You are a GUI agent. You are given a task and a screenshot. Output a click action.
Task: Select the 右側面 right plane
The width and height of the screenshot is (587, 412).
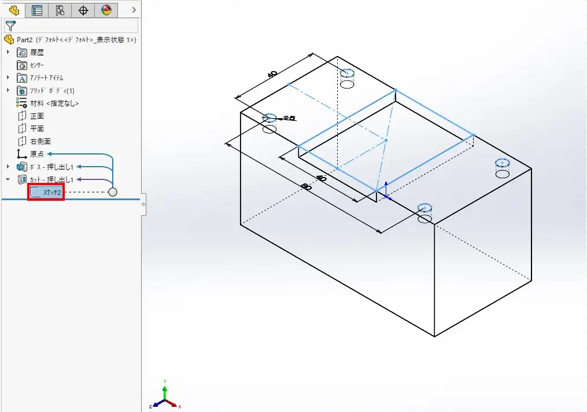40,141
